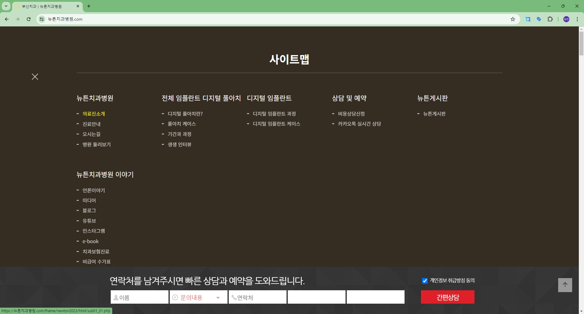Open the tab search chevron

point(5,6)
